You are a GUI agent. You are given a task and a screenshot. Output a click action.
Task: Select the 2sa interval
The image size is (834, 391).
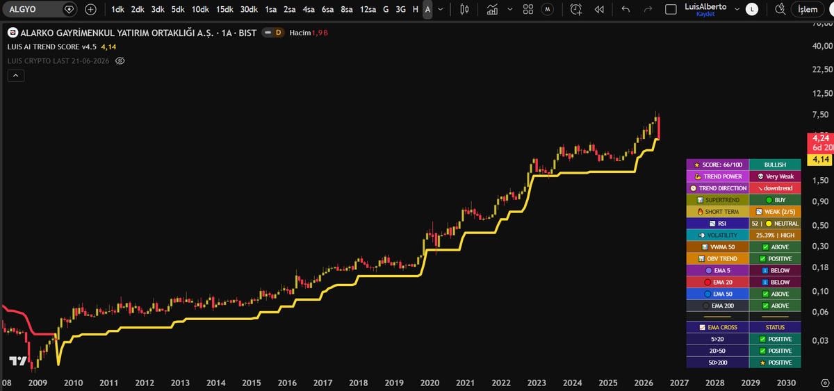pos(290,9)
